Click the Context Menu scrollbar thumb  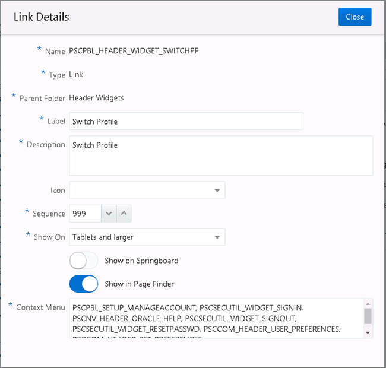368,315
